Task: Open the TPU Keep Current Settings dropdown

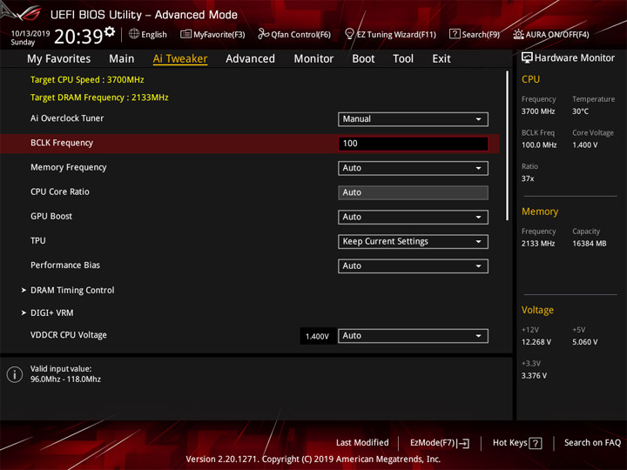Action: pyautogui.click(x=413, y=241)
